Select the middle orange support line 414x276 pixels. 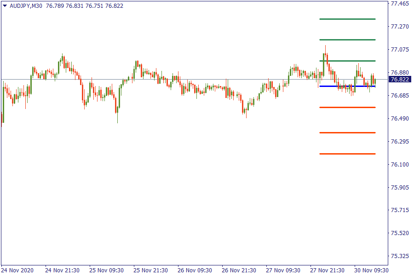tap(347, 132)
